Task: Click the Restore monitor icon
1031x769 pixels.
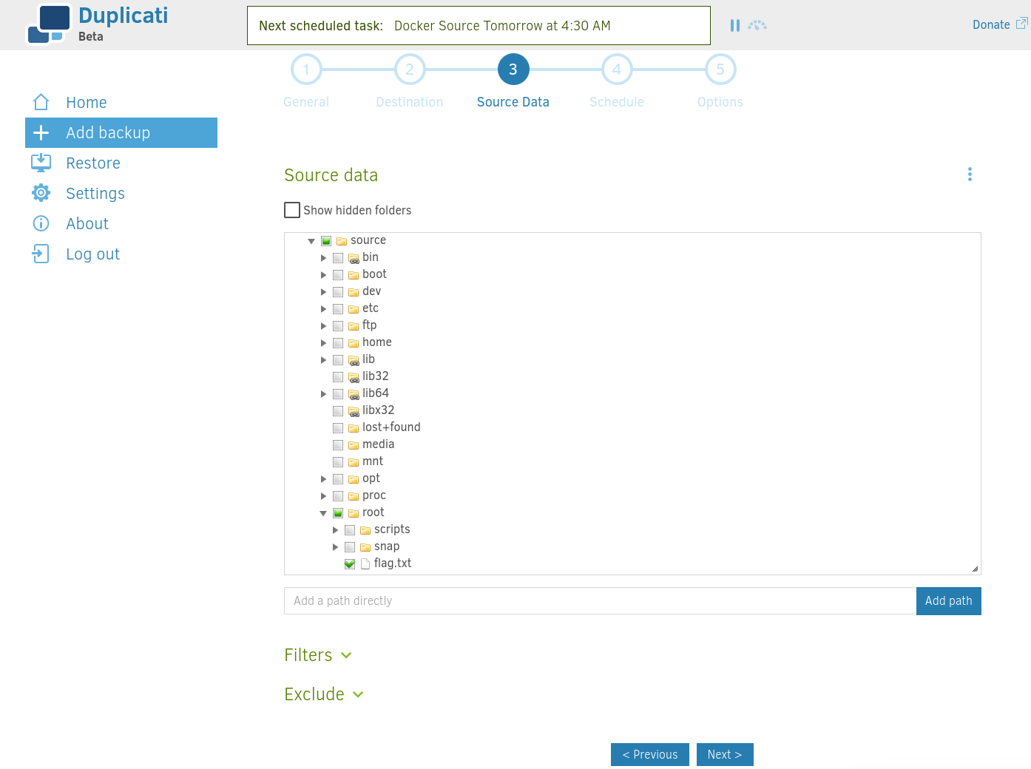Action: [41, 163]
